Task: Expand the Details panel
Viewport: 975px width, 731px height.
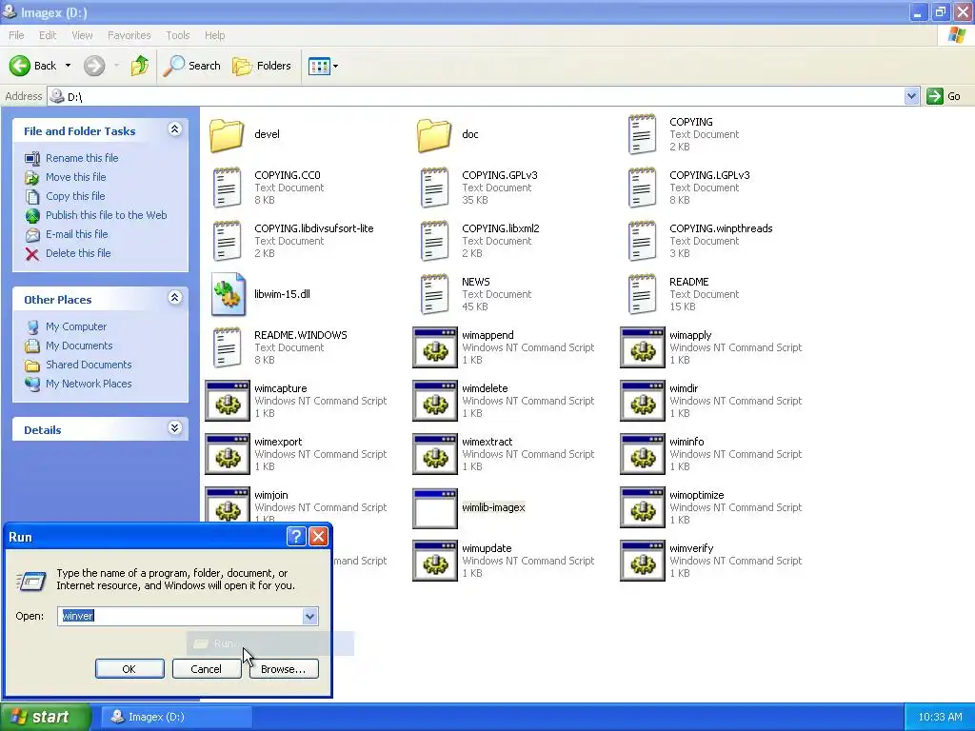Action: coord(175,428)
